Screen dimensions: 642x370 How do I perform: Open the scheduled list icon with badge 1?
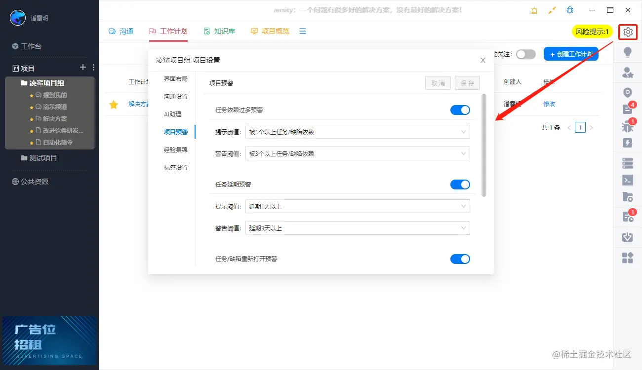coord(628,216)
